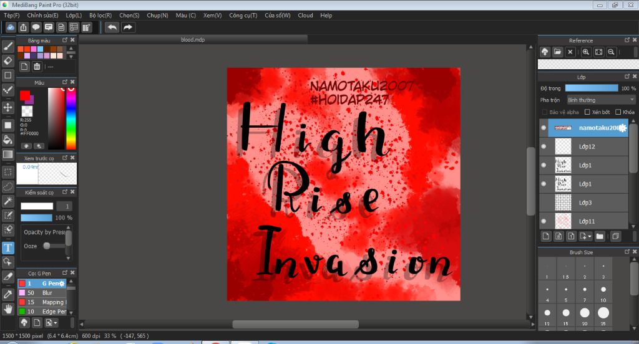The image size is (639, 344).
Task: Select the Brush tool
Action: coord(7,46)
